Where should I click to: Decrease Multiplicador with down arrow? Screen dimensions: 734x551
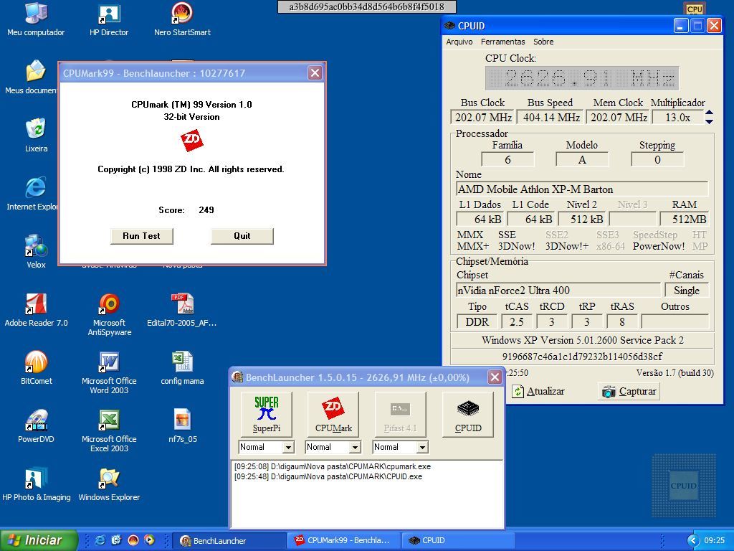(709, 121)
